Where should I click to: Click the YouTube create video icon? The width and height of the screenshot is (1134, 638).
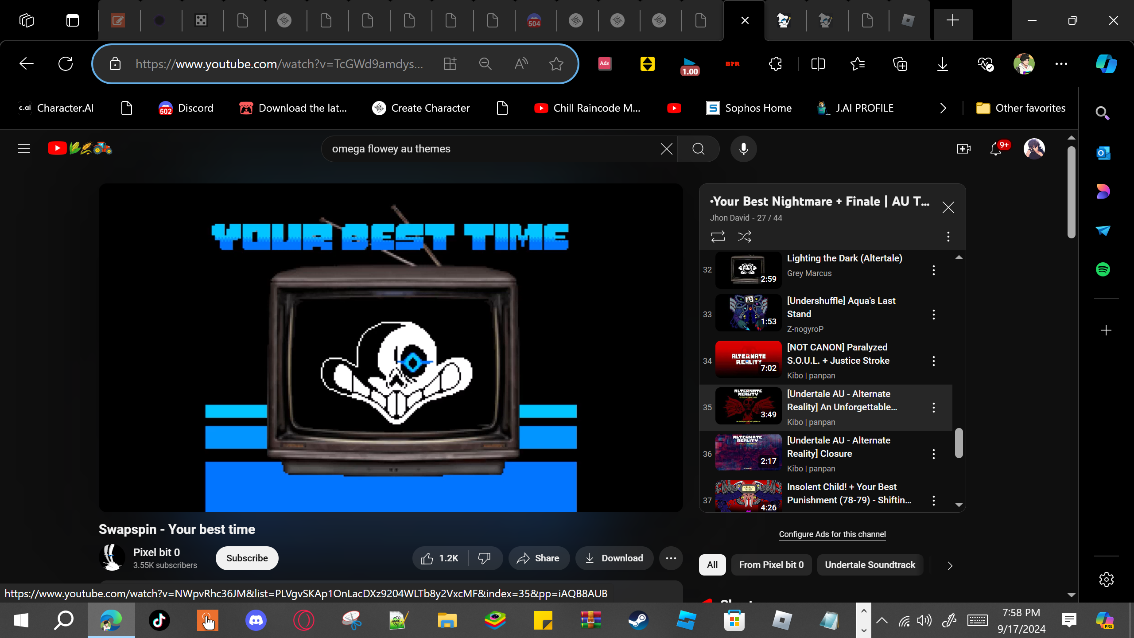(x=963, y=149)
